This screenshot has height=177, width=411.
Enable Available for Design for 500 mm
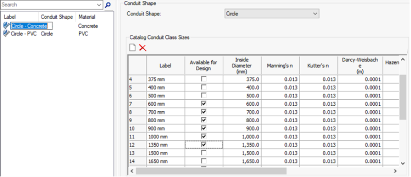(204, 95)
